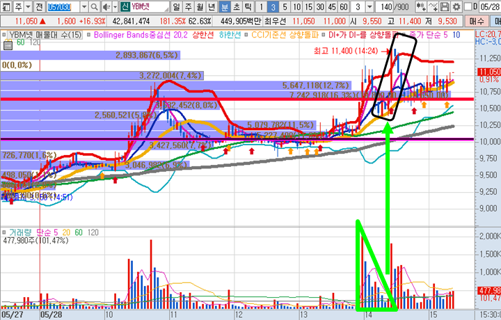
Task: Click the indicator marker before 거래량 단순
Action: [4, 232]
